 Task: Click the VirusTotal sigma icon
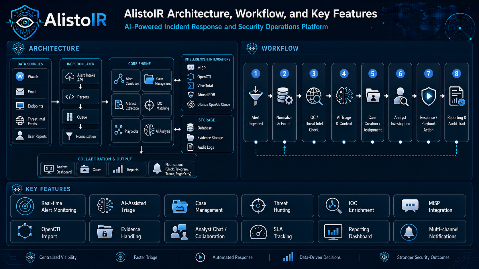[191, 85]
